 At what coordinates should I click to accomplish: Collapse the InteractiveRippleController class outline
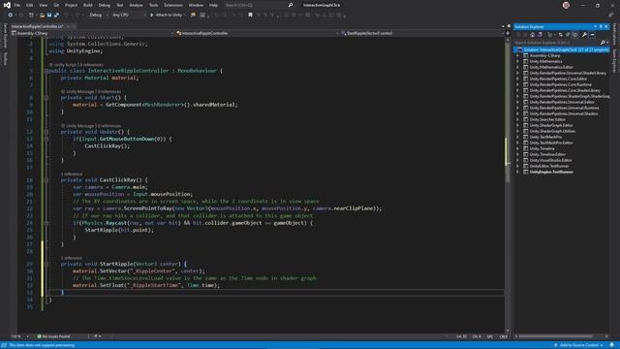[46, 71]
